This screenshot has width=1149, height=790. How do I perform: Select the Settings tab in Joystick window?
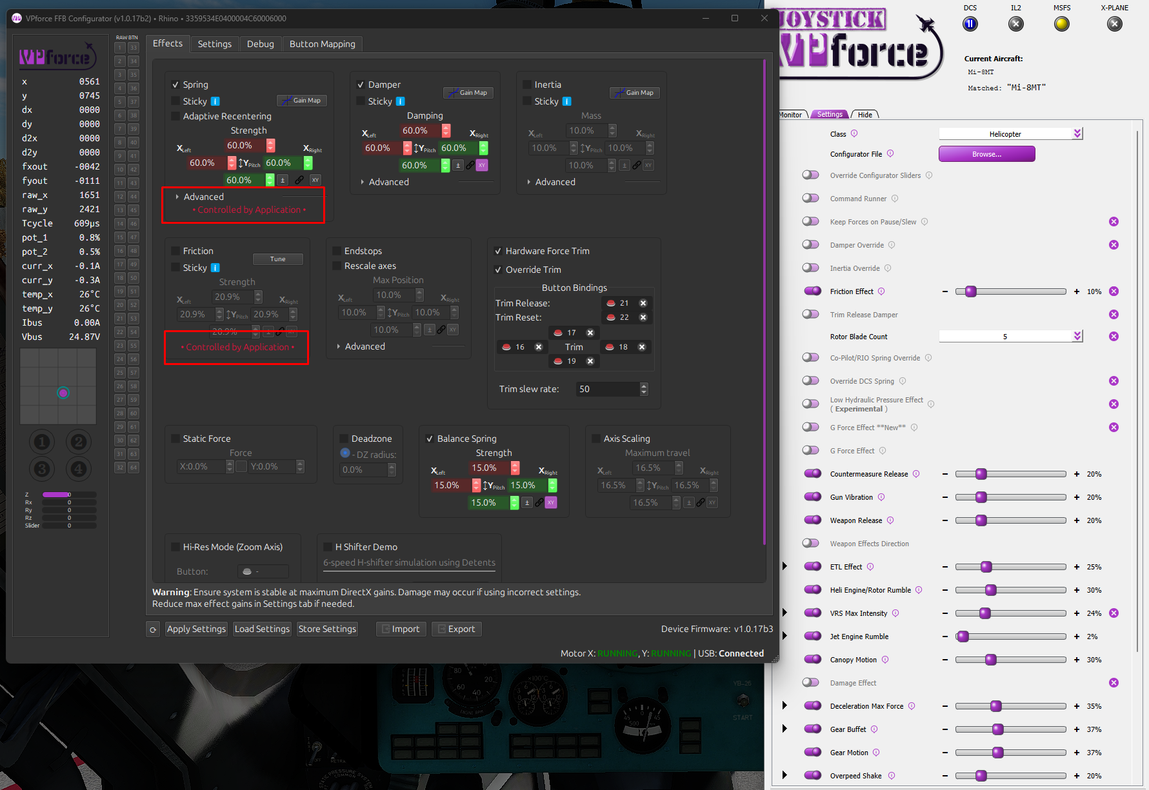coord(830,115)
